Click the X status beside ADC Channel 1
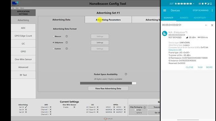The image size is (216, 121). pos(50,110)
